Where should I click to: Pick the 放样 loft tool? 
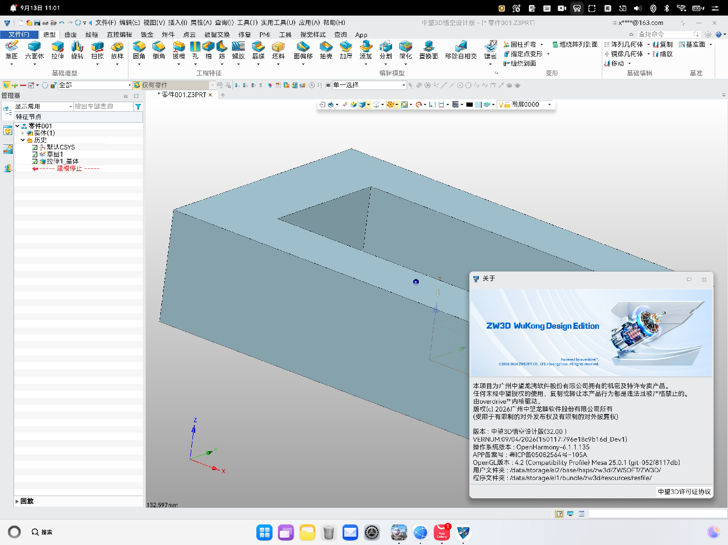pyautogui.click(x=117, y=50)
